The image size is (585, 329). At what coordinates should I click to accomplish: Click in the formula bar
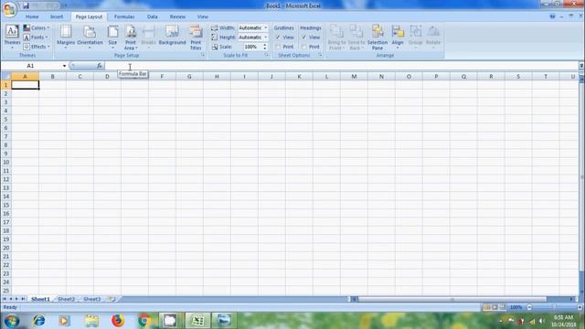[x=341, y=66]
